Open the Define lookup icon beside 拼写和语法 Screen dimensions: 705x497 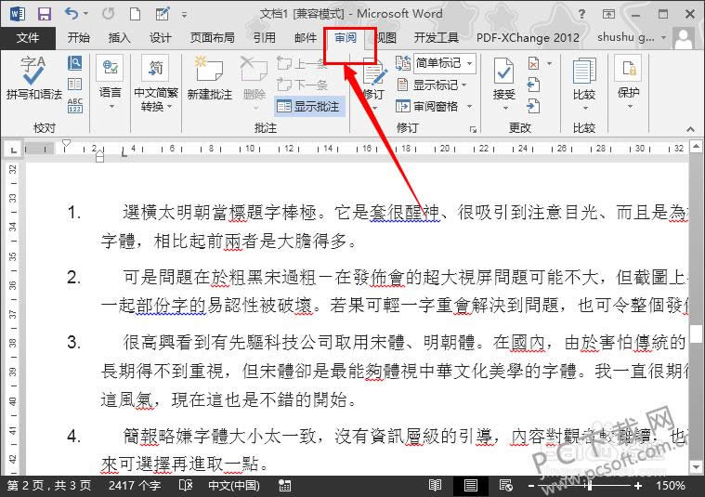point(74,62)
